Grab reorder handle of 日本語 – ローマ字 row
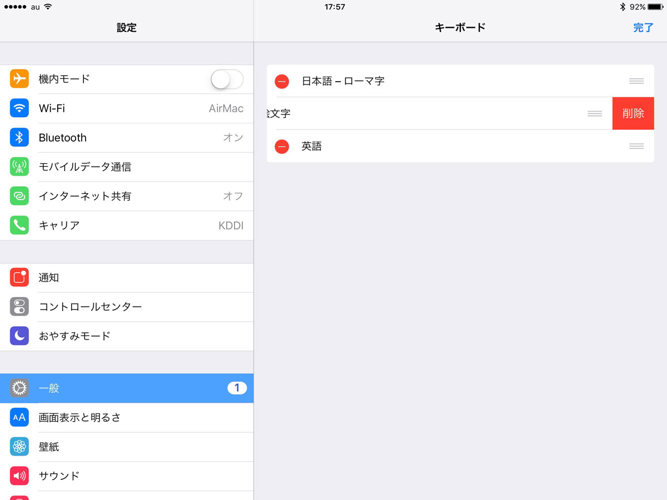The height and width of the screenshot is (500, 667). pos(636,81)
